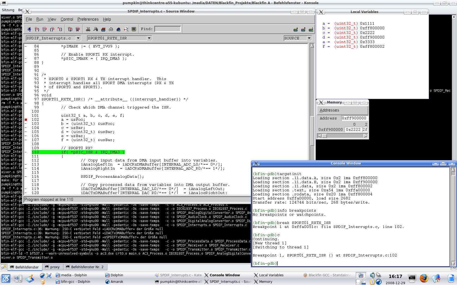This screenshot has width=457, height=285.
Task: Toggle breakpoint marker at line 116
Action: point(26,177)
